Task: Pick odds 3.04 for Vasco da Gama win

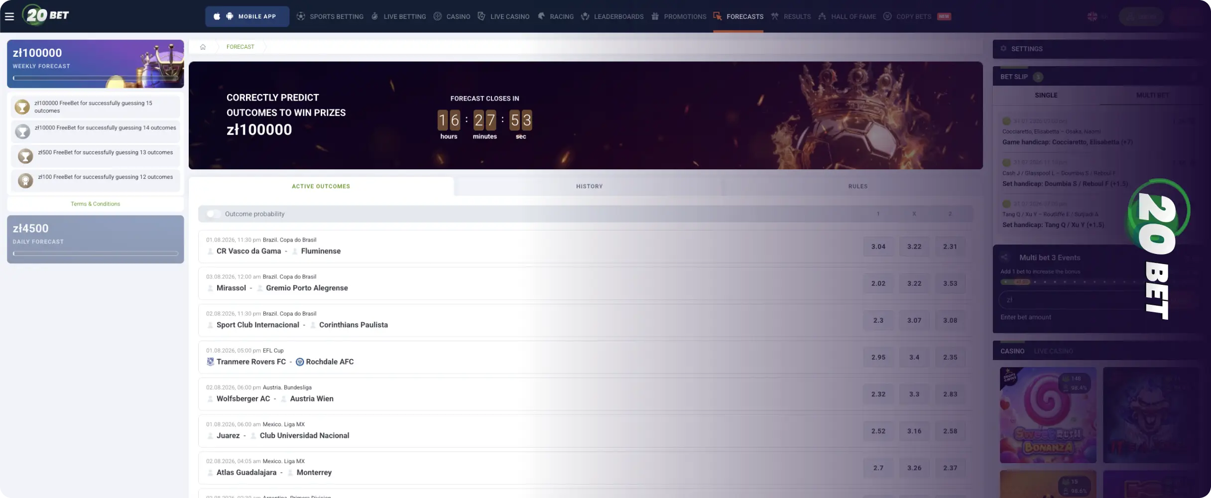Action: point(878,247)
